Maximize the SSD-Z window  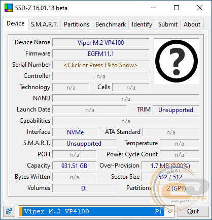pos(176,8)
